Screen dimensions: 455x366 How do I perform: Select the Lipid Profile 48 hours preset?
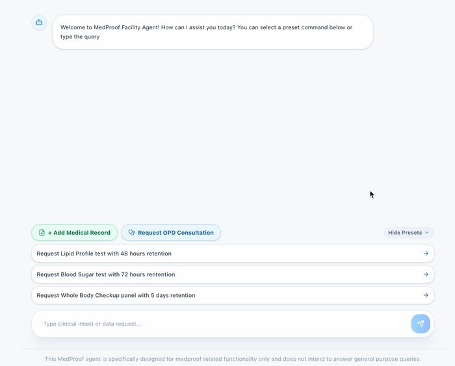[x=233, y=254]
